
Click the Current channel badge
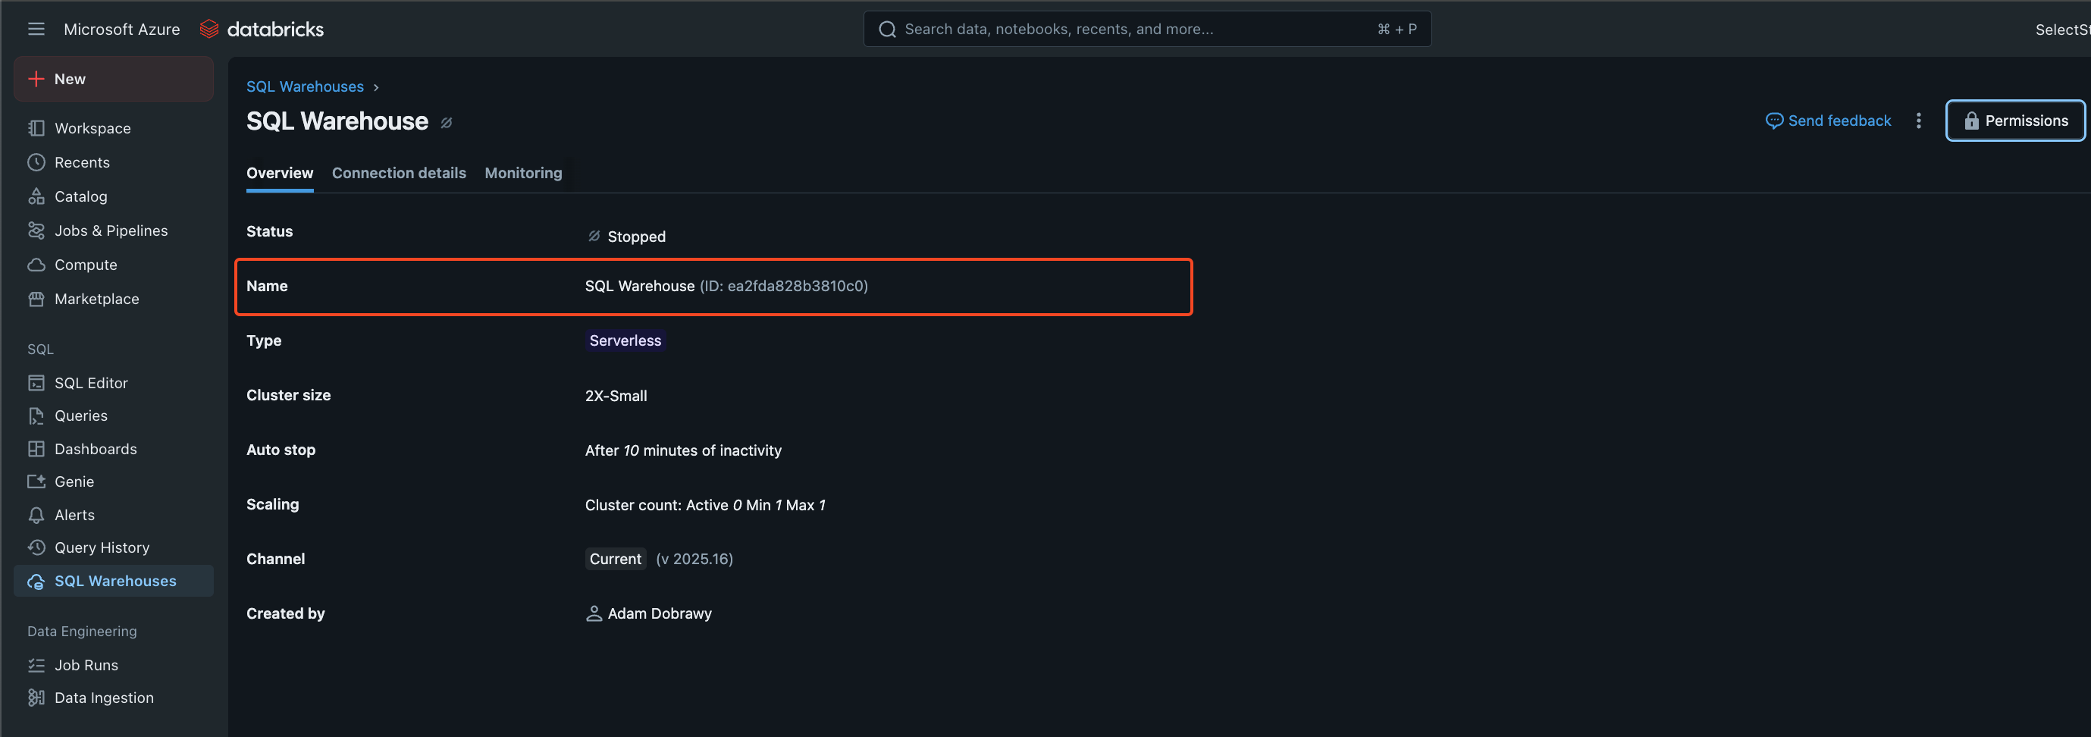(616, 560)
